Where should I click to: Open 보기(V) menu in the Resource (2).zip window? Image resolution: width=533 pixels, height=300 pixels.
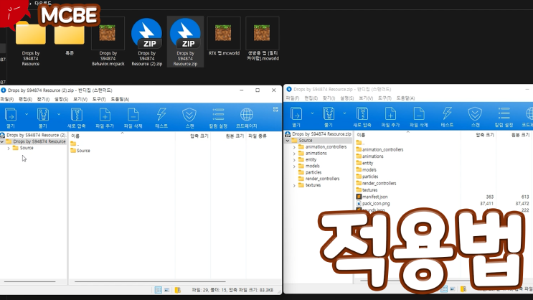tap(80, 99)
